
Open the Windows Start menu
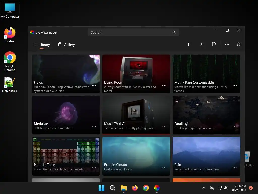[x=101, y=188]
